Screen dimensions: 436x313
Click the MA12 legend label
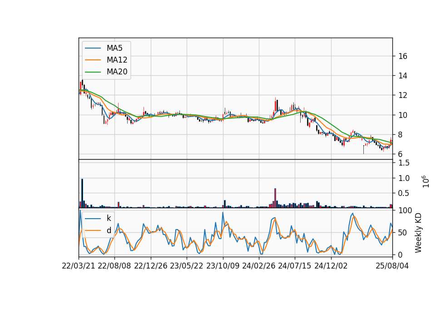click(x=117, y=60)
